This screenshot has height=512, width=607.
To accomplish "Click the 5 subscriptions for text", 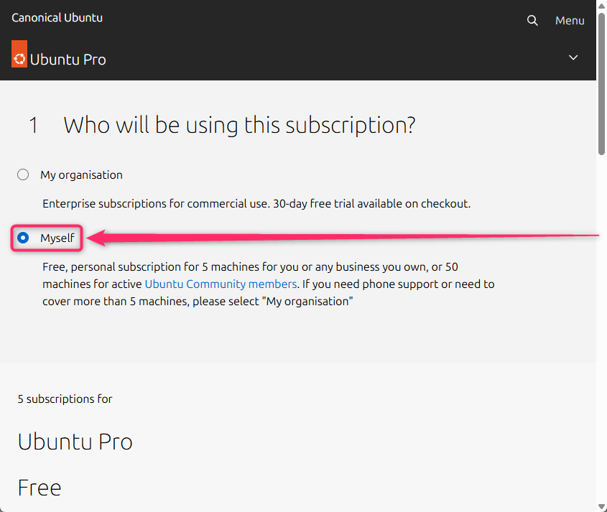I will pyautogui.click(x=65, y=399).
